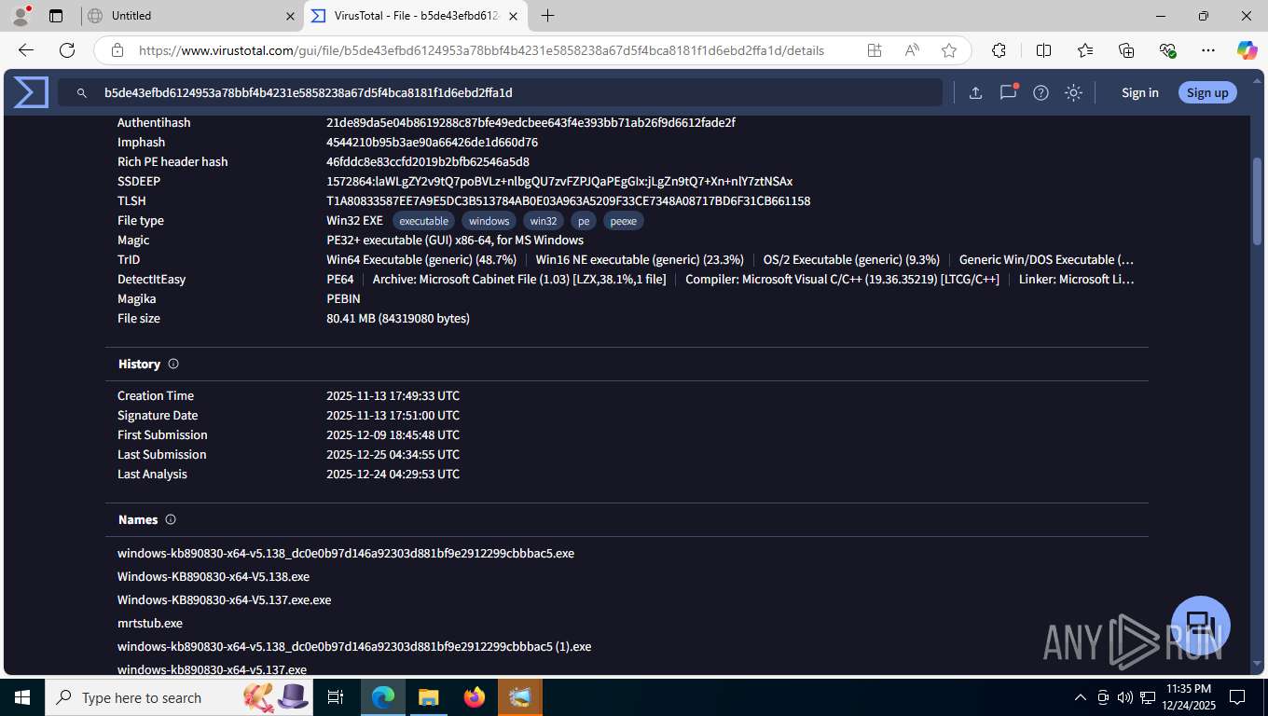
Task: Switch to the Untitled tab
Action: pyautogui.click(x=191, y=16)
